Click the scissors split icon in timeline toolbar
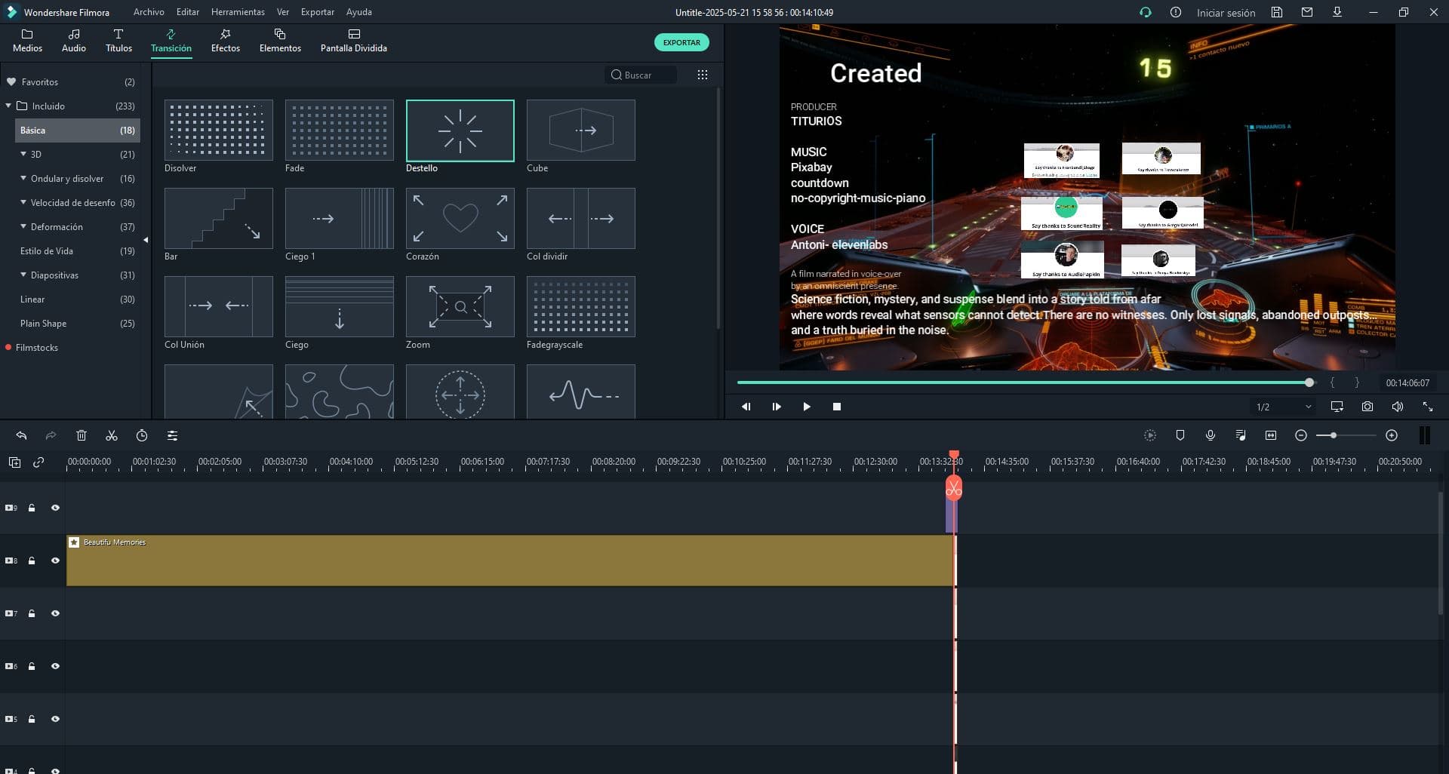 pyautogui.click(x=112, y=435)
